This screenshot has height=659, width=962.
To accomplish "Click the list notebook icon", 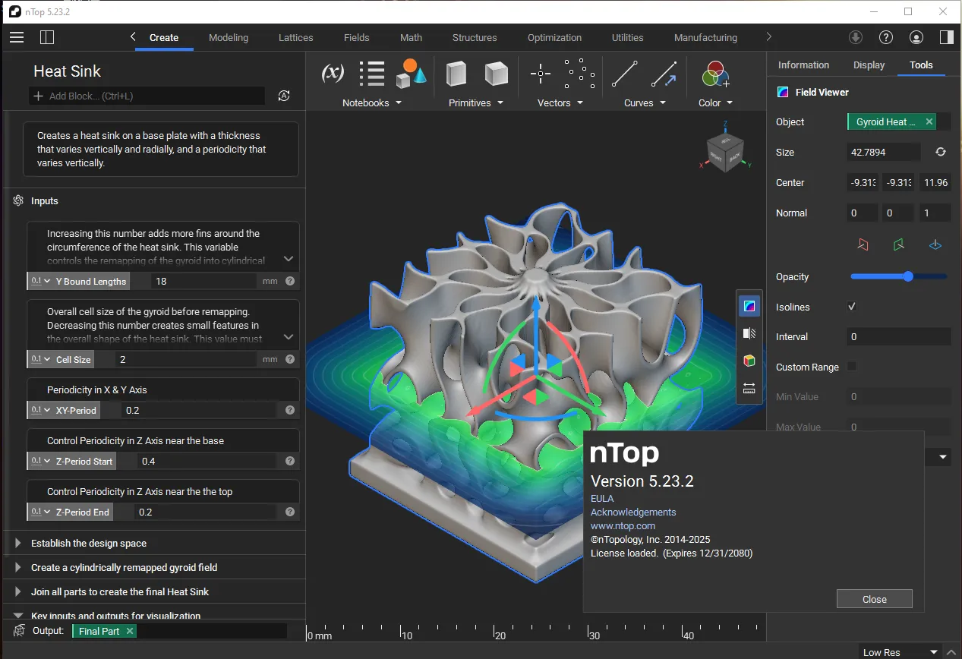I will tap(372, 73).
